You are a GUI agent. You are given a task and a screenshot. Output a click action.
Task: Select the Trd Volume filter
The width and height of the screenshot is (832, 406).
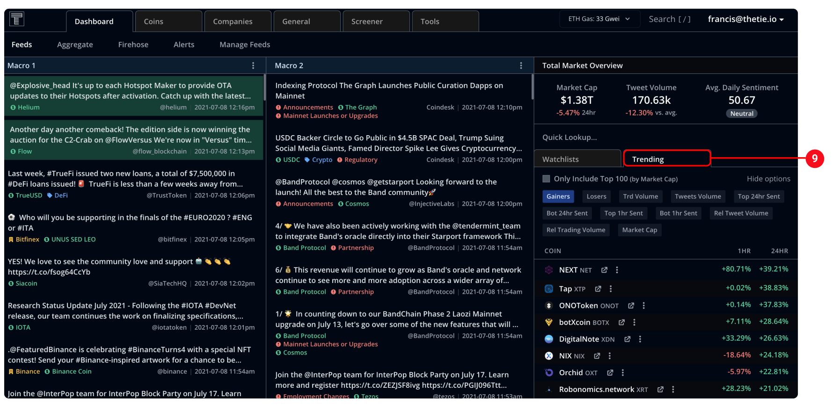pyautogui.click(x=640, y=196)
